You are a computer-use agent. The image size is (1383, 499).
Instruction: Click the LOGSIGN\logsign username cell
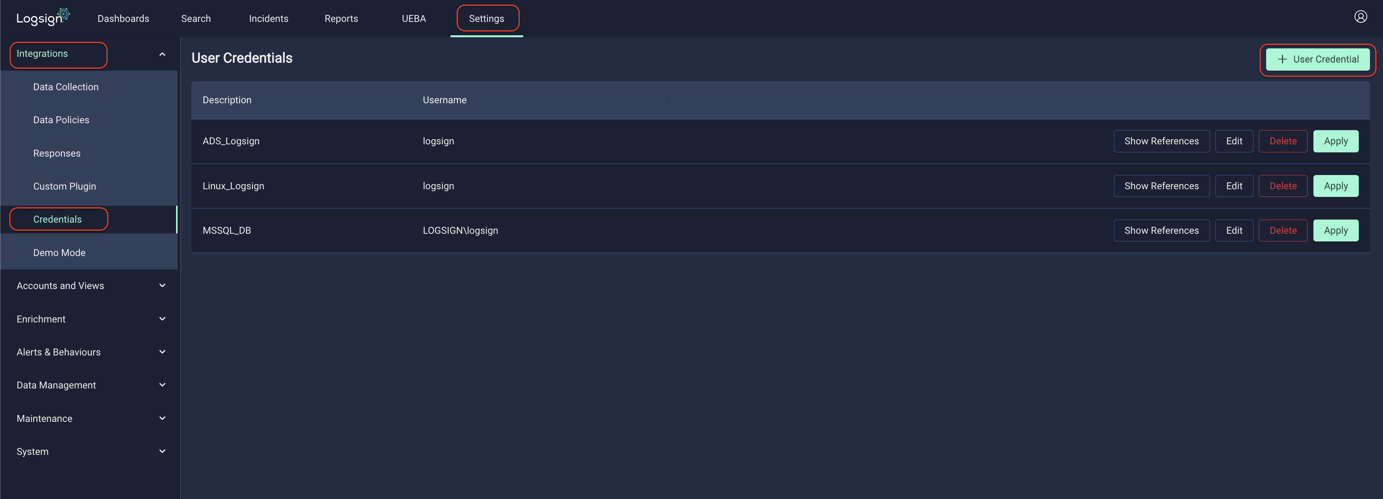(x=460, y=230)
